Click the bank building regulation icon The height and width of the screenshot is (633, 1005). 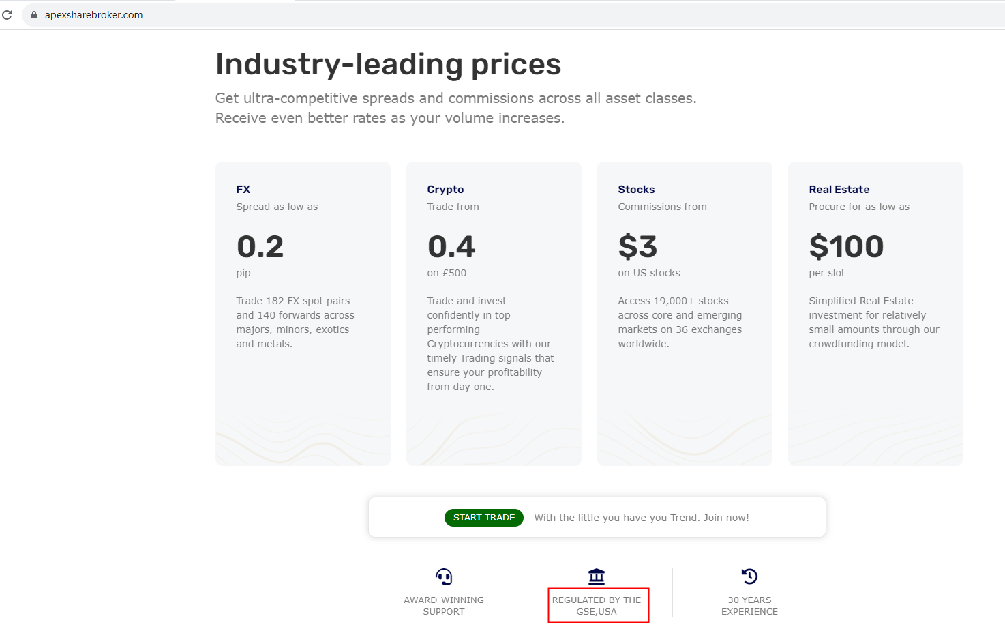point(597,576)
